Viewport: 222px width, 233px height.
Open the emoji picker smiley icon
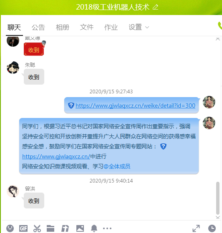(10, 228)
